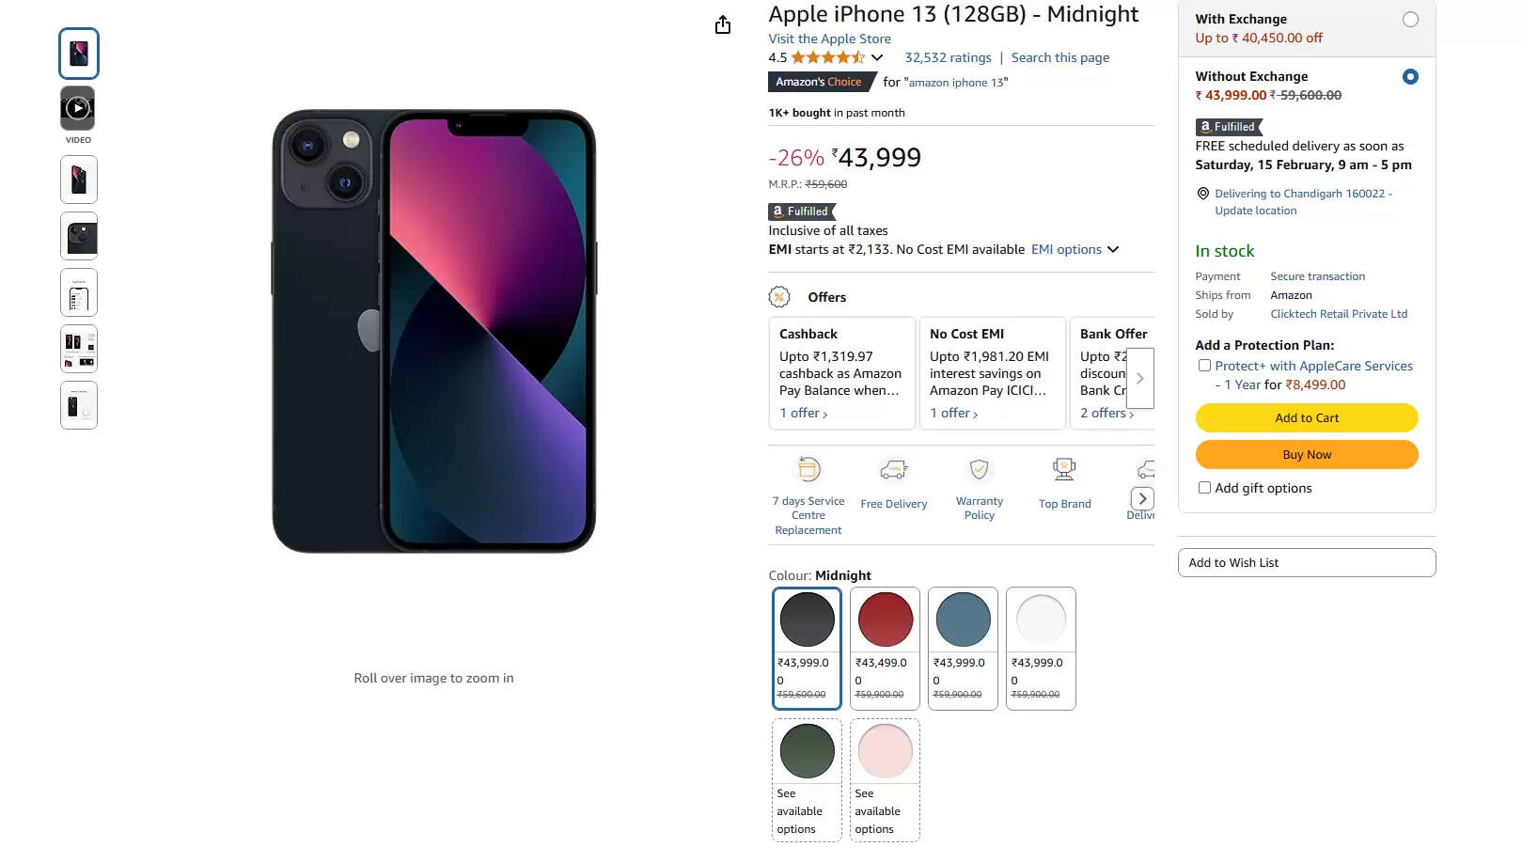The image size is (1522, 847).
Task: Play the product video thumbnail
Action: pos(78,108)
